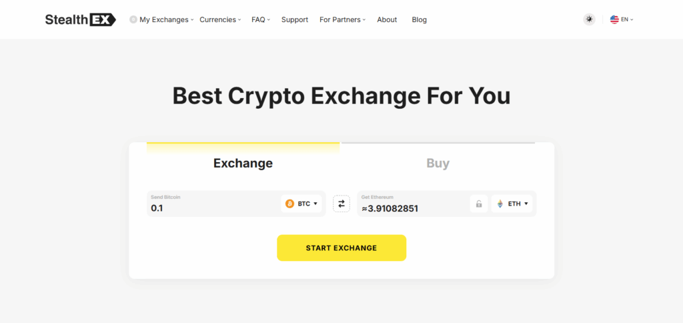Open the BTC currency dropdown

pyautogui.click(x=303, y=204)
